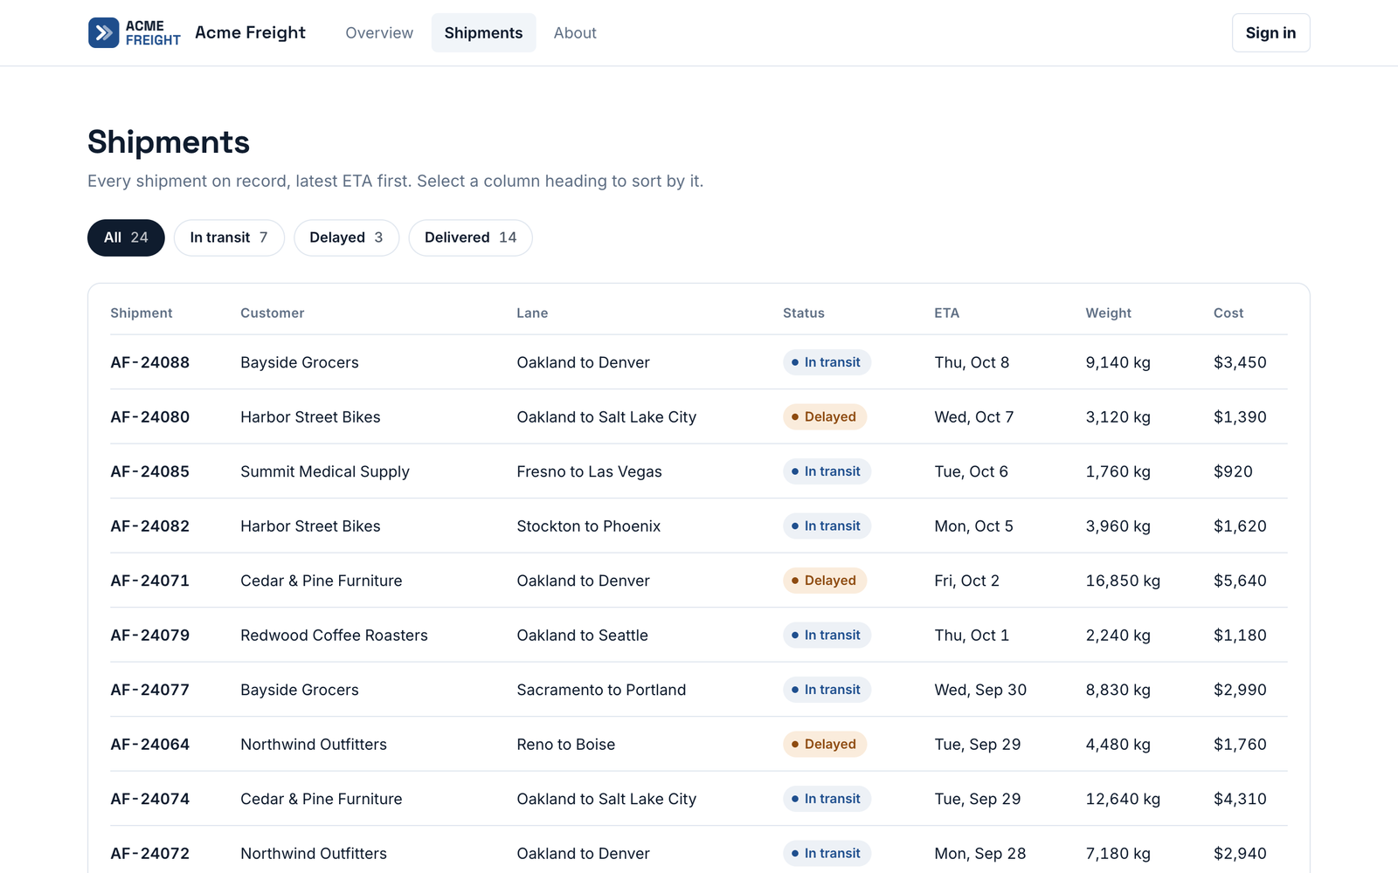The width and height of the screenshot is (1398, 873).
Task: Open the Overview nav tab
Action: tap(379, 33)
